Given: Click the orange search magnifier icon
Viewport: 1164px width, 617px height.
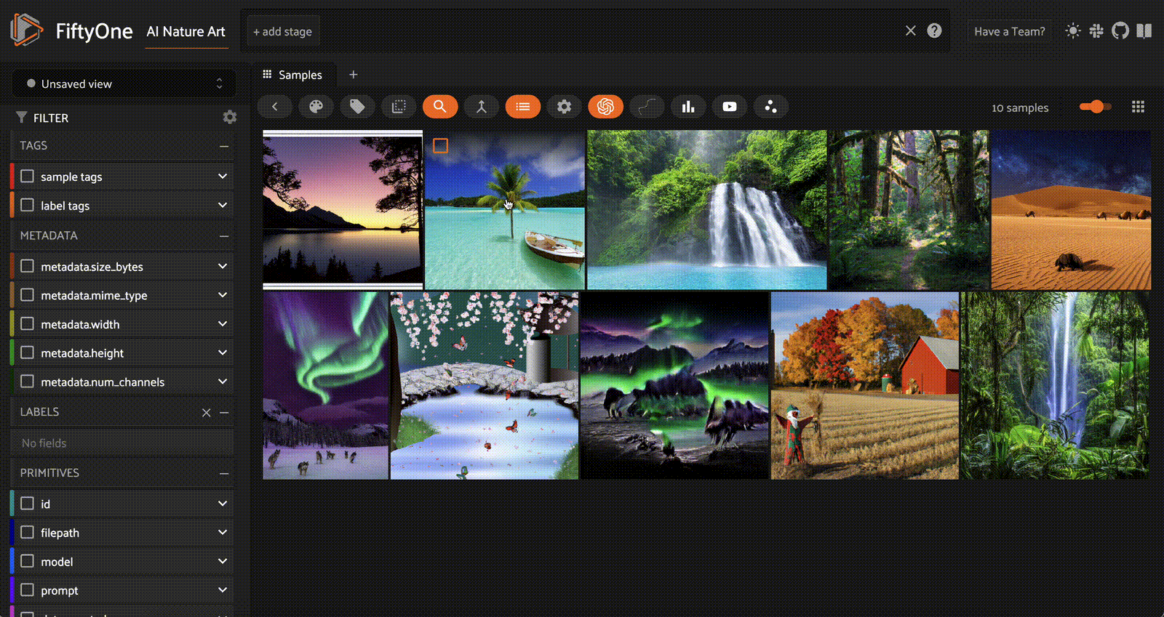Looking at the screenshot, I should [x=440, y=107].
